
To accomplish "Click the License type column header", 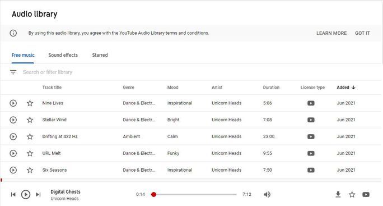I will 312,88.
